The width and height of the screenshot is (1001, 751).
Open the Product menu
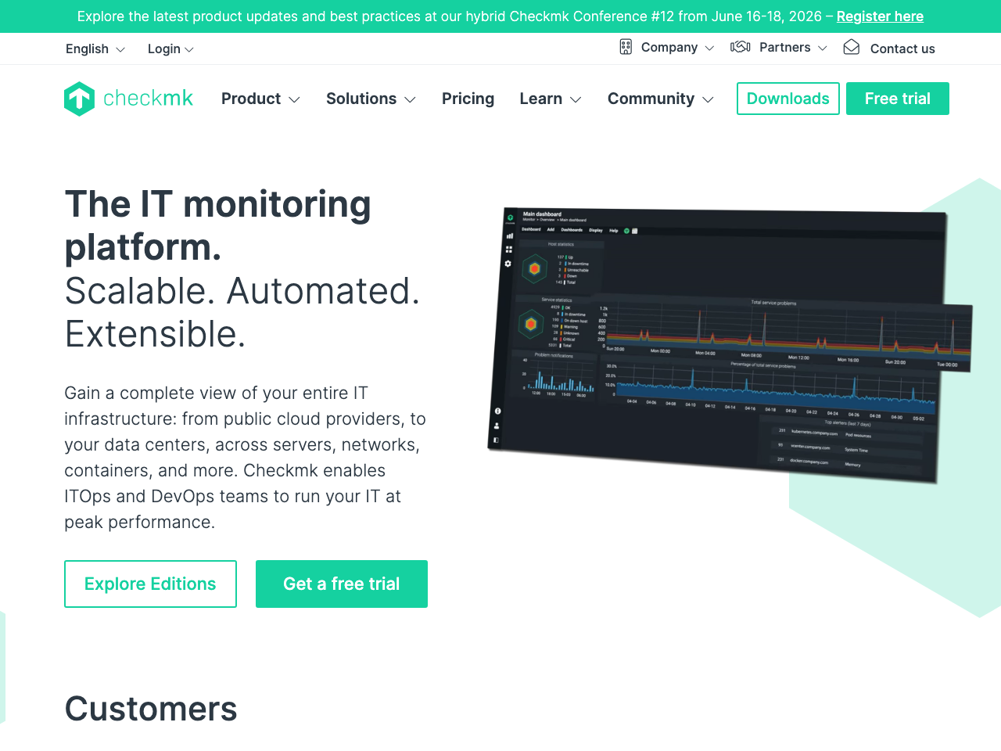(260, 99)
